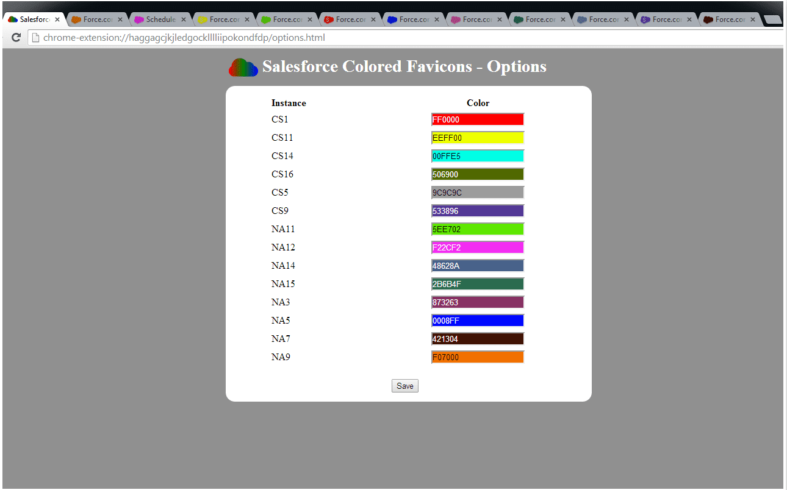Viewport: 787px width, 490px height.
Task: Click the CS1 color field FF0000
Action: click(x=478, y=119)
